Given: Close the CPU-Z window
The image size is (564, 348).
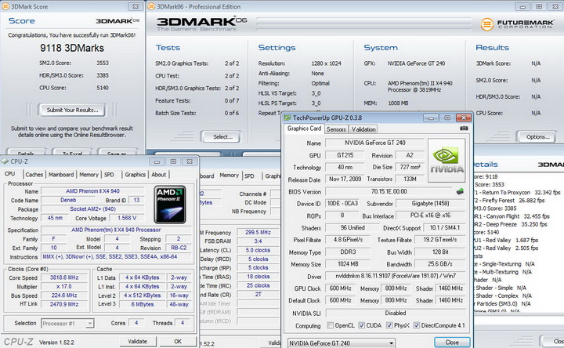Looking at the screenshot, I should tap(190, 161).
